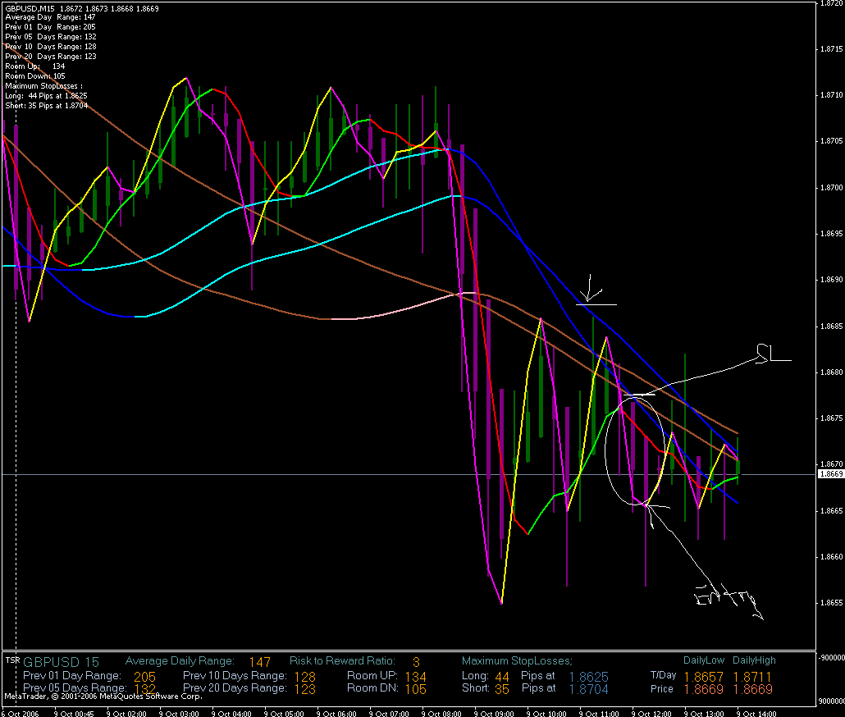Click the DailyLow column header
845x717 pixels.
click(703, 660)
